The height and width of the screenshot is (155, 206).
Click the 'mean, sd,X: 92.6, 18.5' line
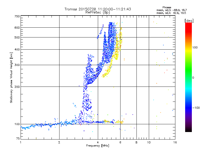coord(171,13)
